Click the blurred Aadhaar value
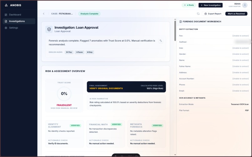Screen dimensions: 252x157 pos(242,42)
